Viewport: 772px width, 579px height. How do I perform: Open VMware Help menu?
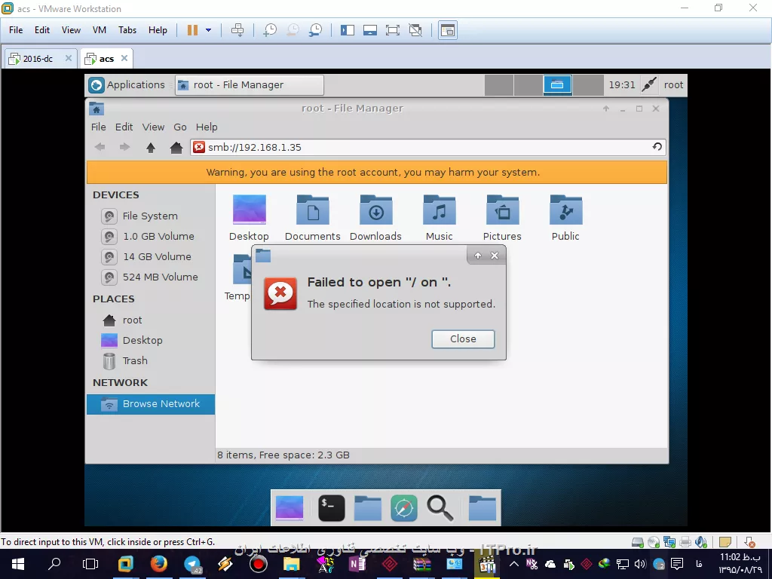pos(158,30)
